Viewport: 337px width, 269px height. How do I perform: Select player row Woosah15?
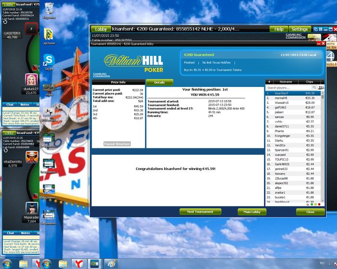(x=293, y=103)
